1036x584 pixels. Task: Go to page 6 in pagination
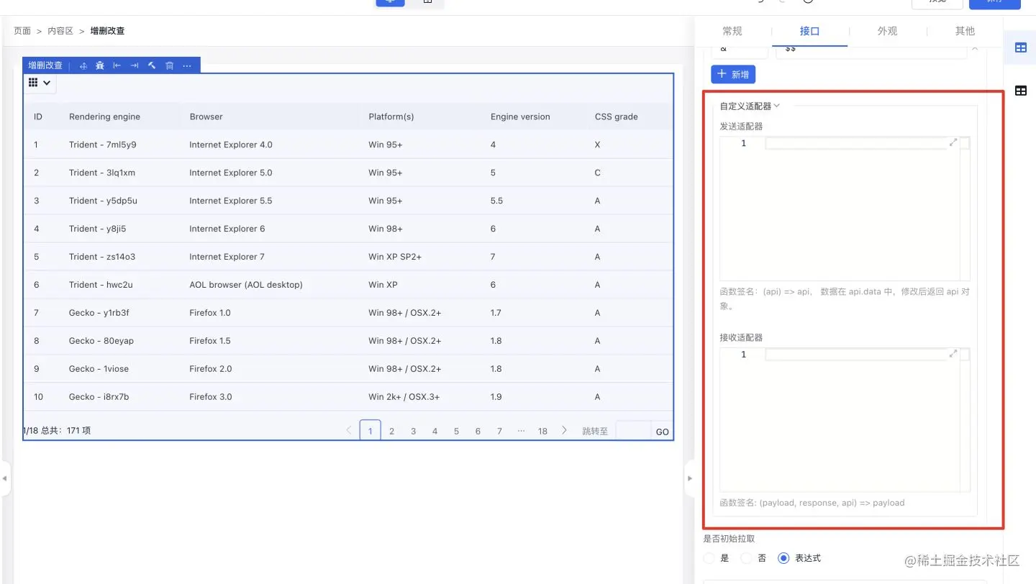tap(478, 431)
